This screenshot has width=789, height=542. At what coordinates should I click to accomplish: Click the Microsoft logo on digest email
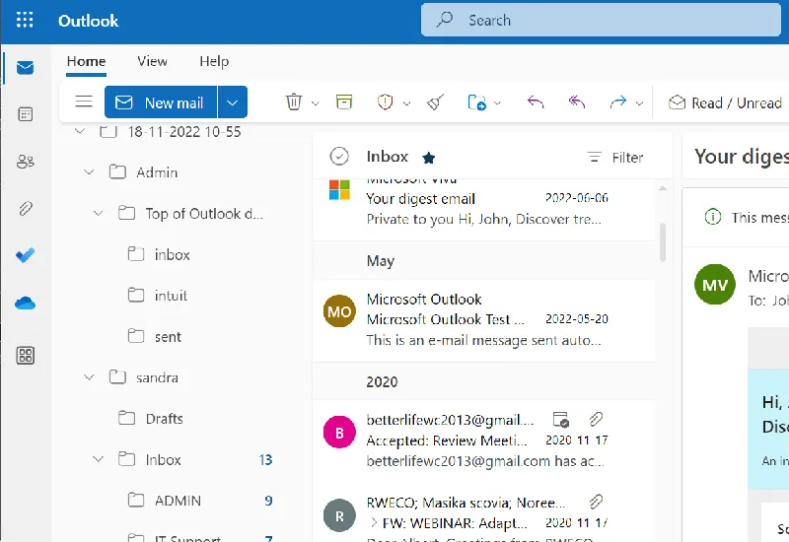(x=339, y=189)
